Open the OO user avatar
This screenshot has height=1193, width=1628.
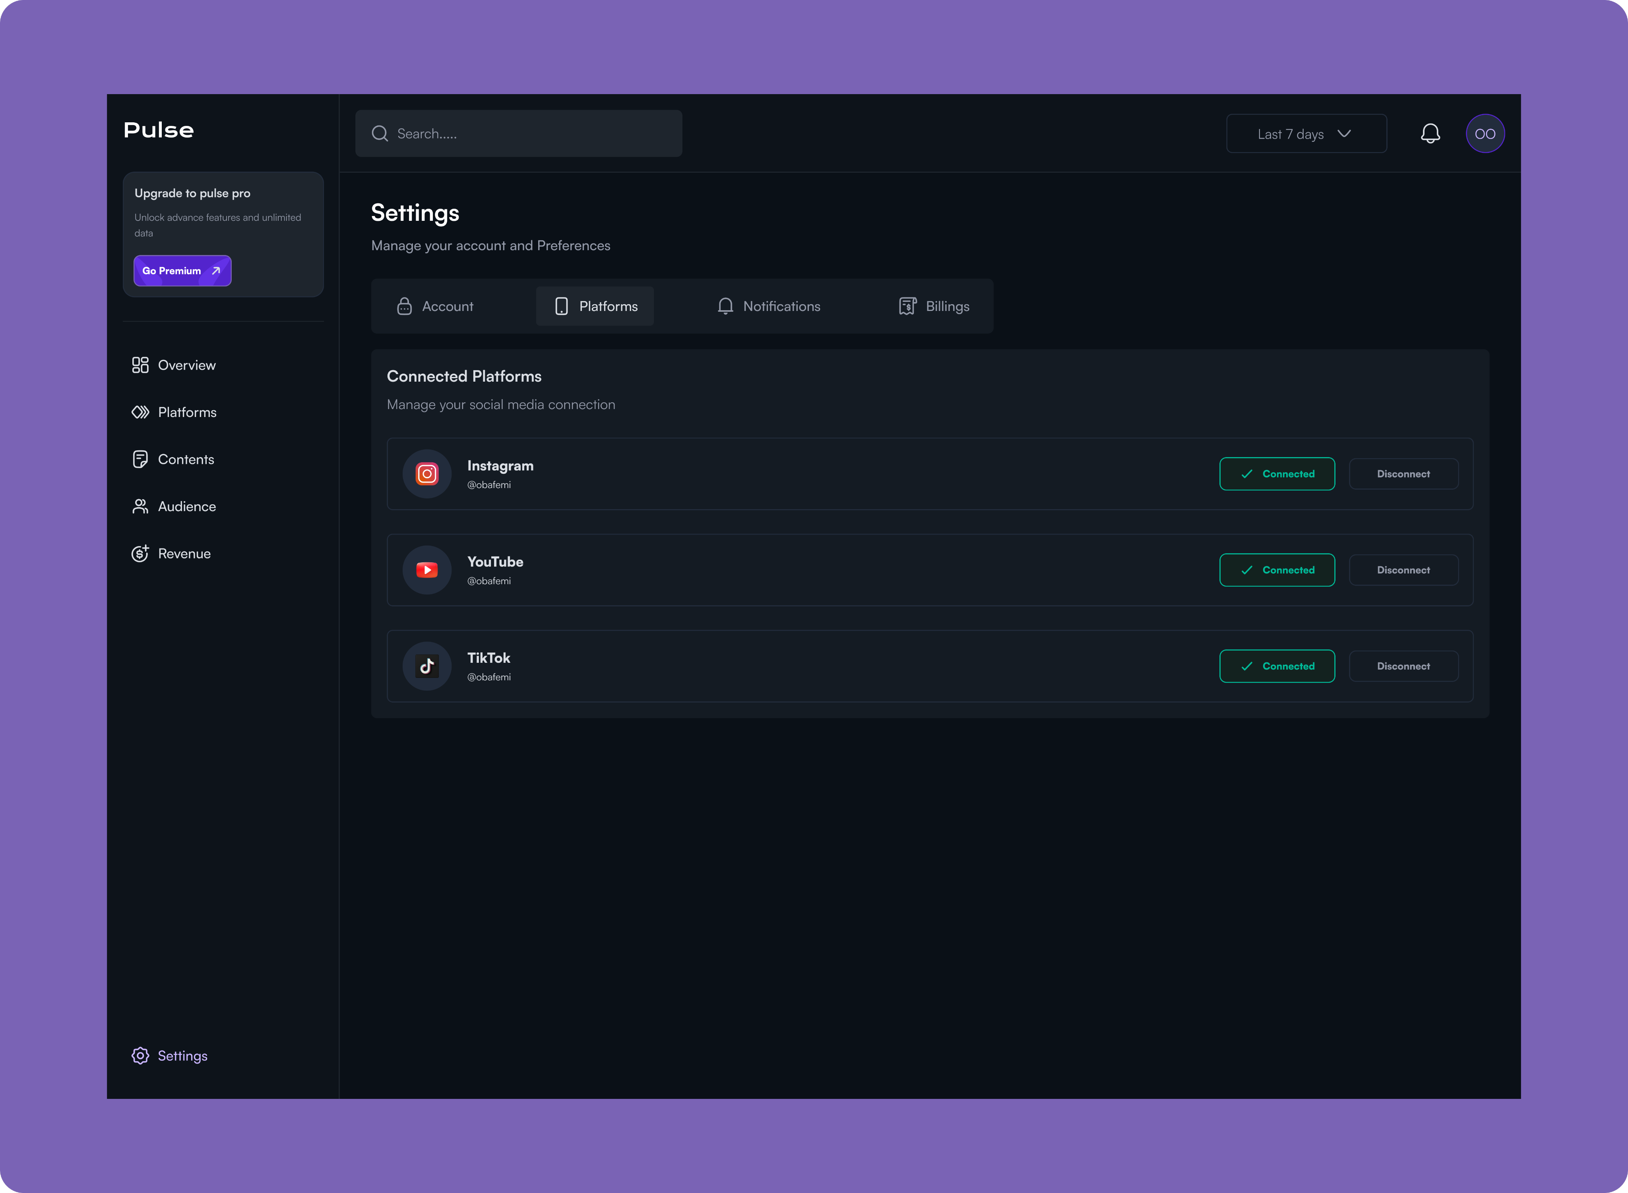[x=1485, y=133]
